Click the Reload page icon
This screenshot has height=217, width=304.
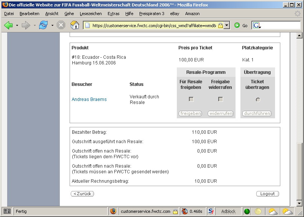(x=43, y=25)
